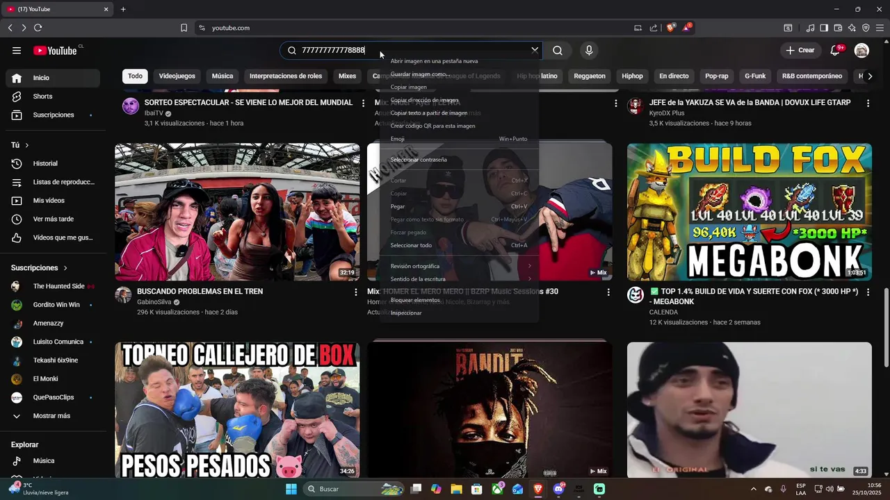The height and width of the screenshot is (500, 890).
Task: Show more filter chips with right arrow
Action: [x=870, y=76]
